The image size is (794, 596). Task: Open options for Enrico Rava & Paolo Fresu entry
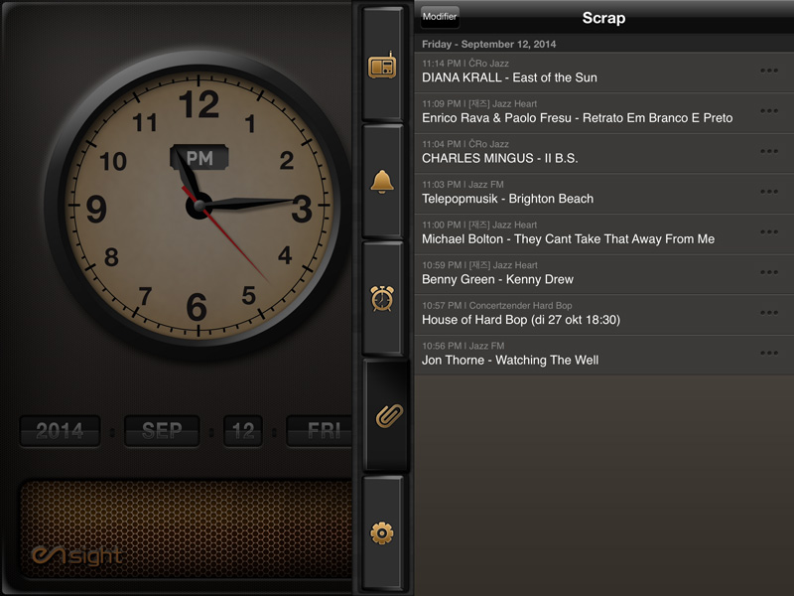[768, 110]
